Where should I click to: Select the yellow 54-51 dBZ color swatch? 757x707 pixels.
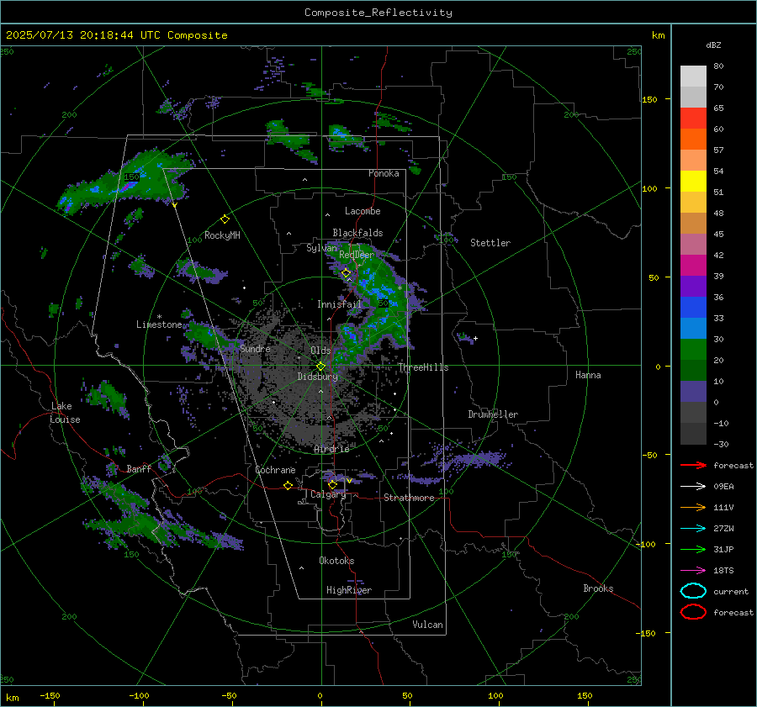coord(693,181)
